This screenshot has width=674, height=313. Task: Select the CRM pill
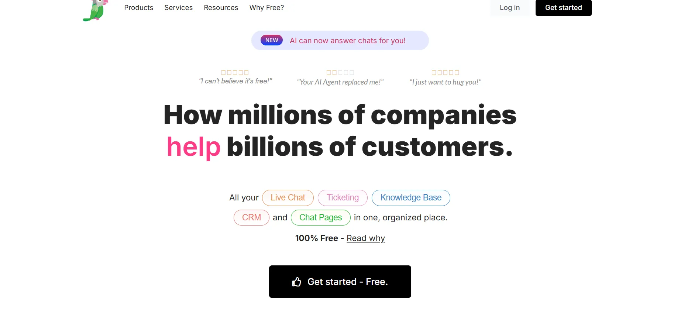[x=251, y=217]
